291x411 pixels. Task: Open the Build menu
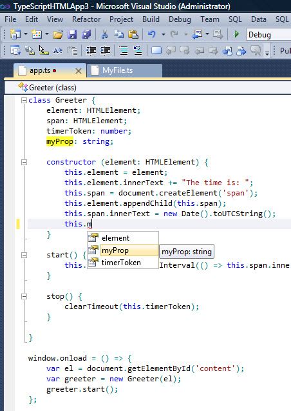point(151,19)
